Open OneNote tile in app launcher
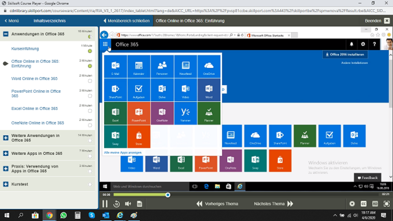 coord(162,113)
